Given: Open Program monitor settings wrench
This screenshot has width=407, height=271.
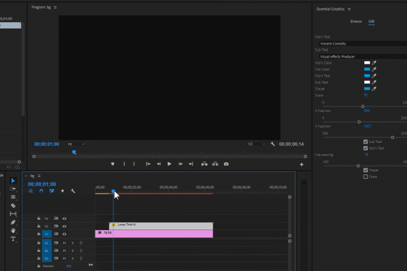Looking at the screenshot, I should tap(273, 144).
